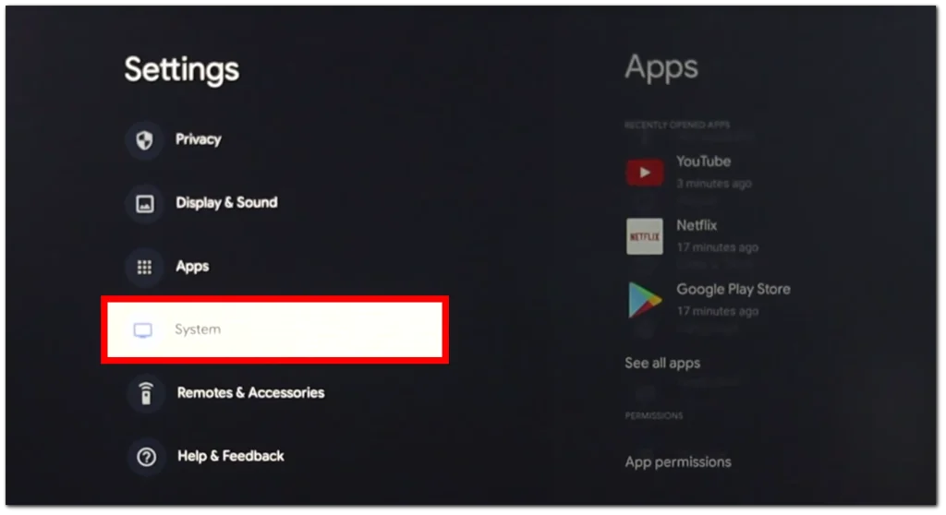Open Remotes & Accessories settings
The height and width of the screenshot is (515, 946).
[250, 392]
